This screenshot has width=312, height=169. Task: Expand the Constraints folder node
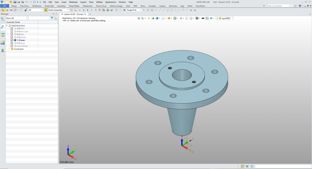[9, 49]
